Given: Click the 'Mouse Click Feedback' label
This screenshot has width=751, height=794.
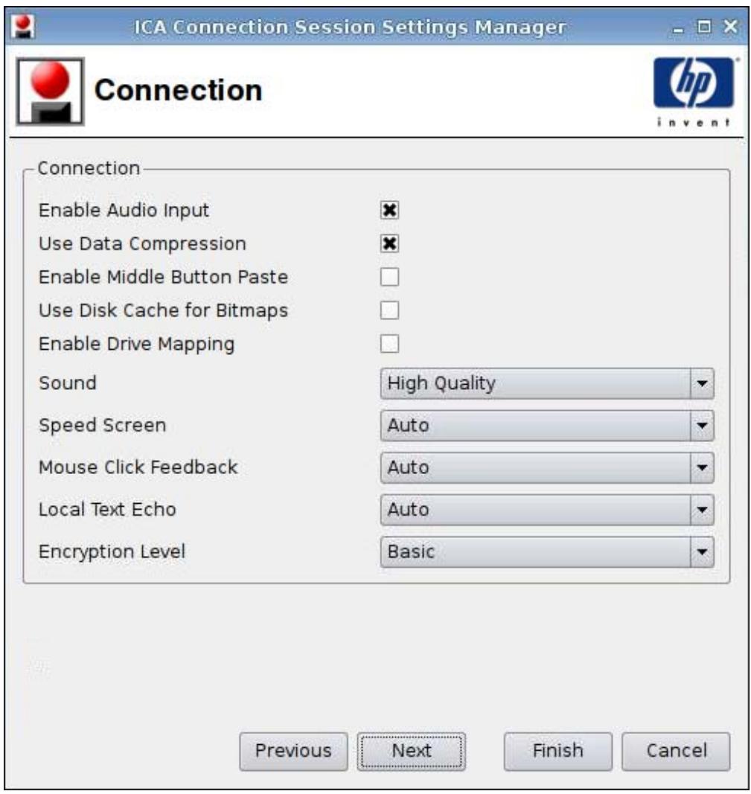Looking at the screenshot, I should [x=138, y=467].
